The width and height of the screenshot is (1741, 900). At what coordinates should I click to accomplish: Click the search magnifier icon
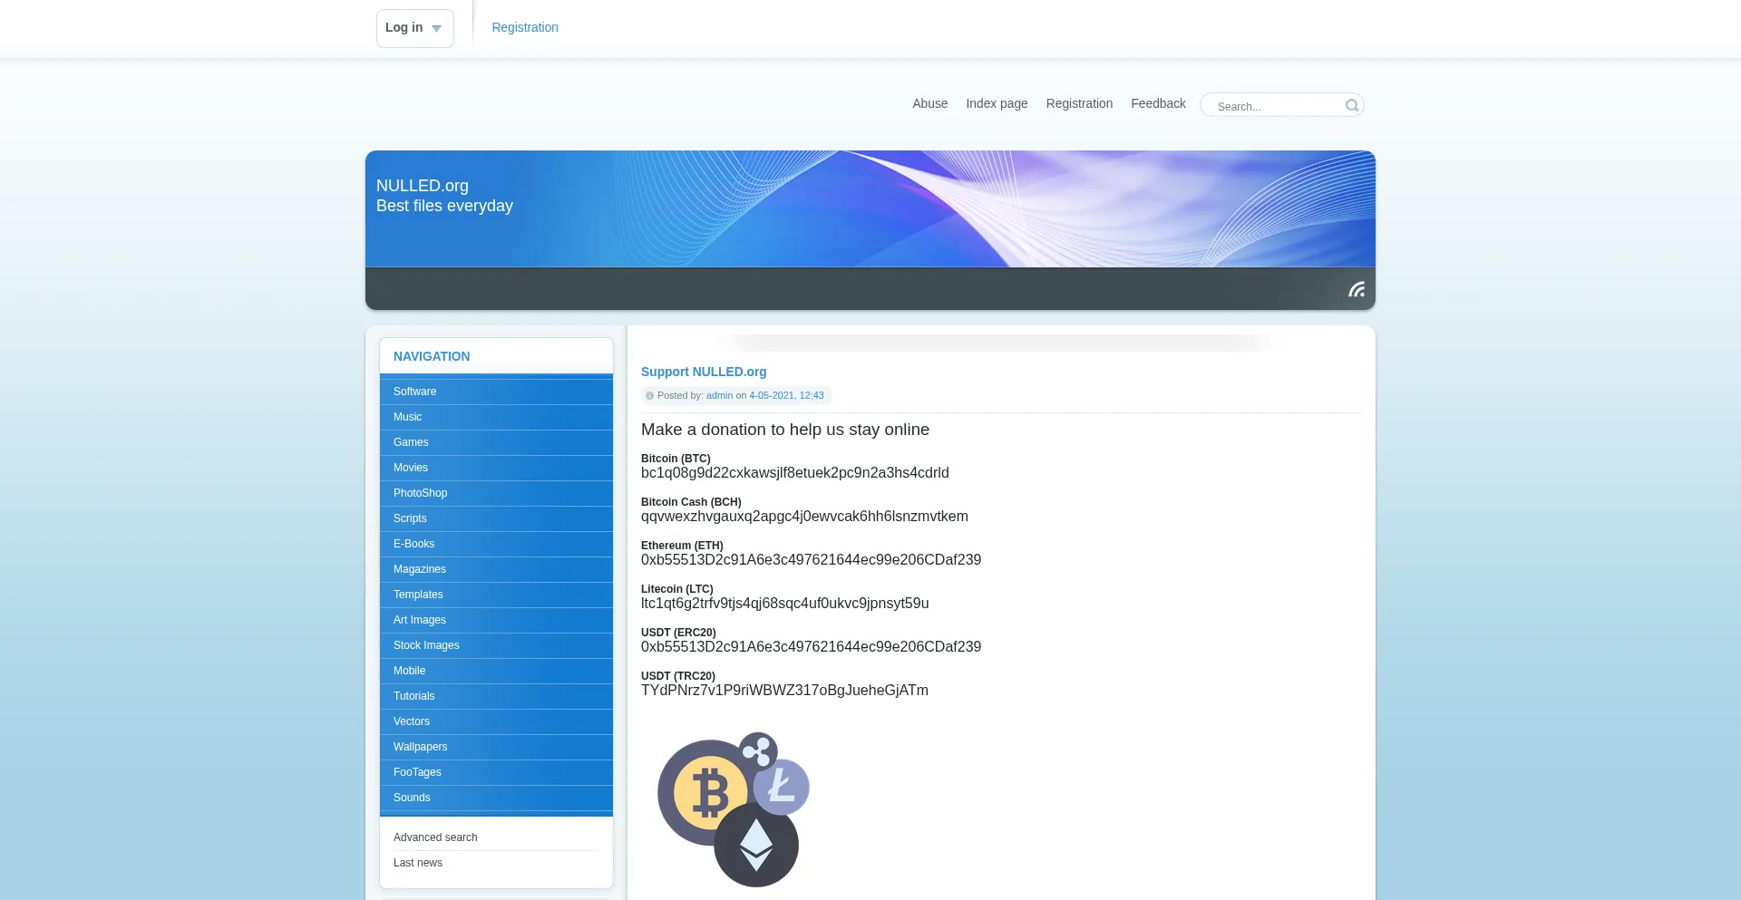click(x=1352, y=105)
